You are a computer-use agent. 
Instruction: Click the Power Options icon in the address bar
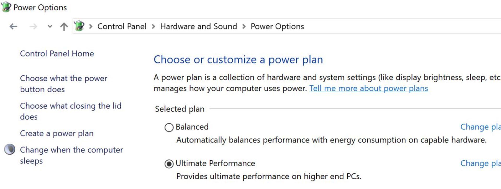(x=79, y=26)
